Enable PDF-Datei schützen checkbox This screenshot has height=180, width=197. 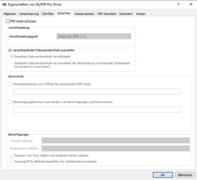(x=8, y=21)
